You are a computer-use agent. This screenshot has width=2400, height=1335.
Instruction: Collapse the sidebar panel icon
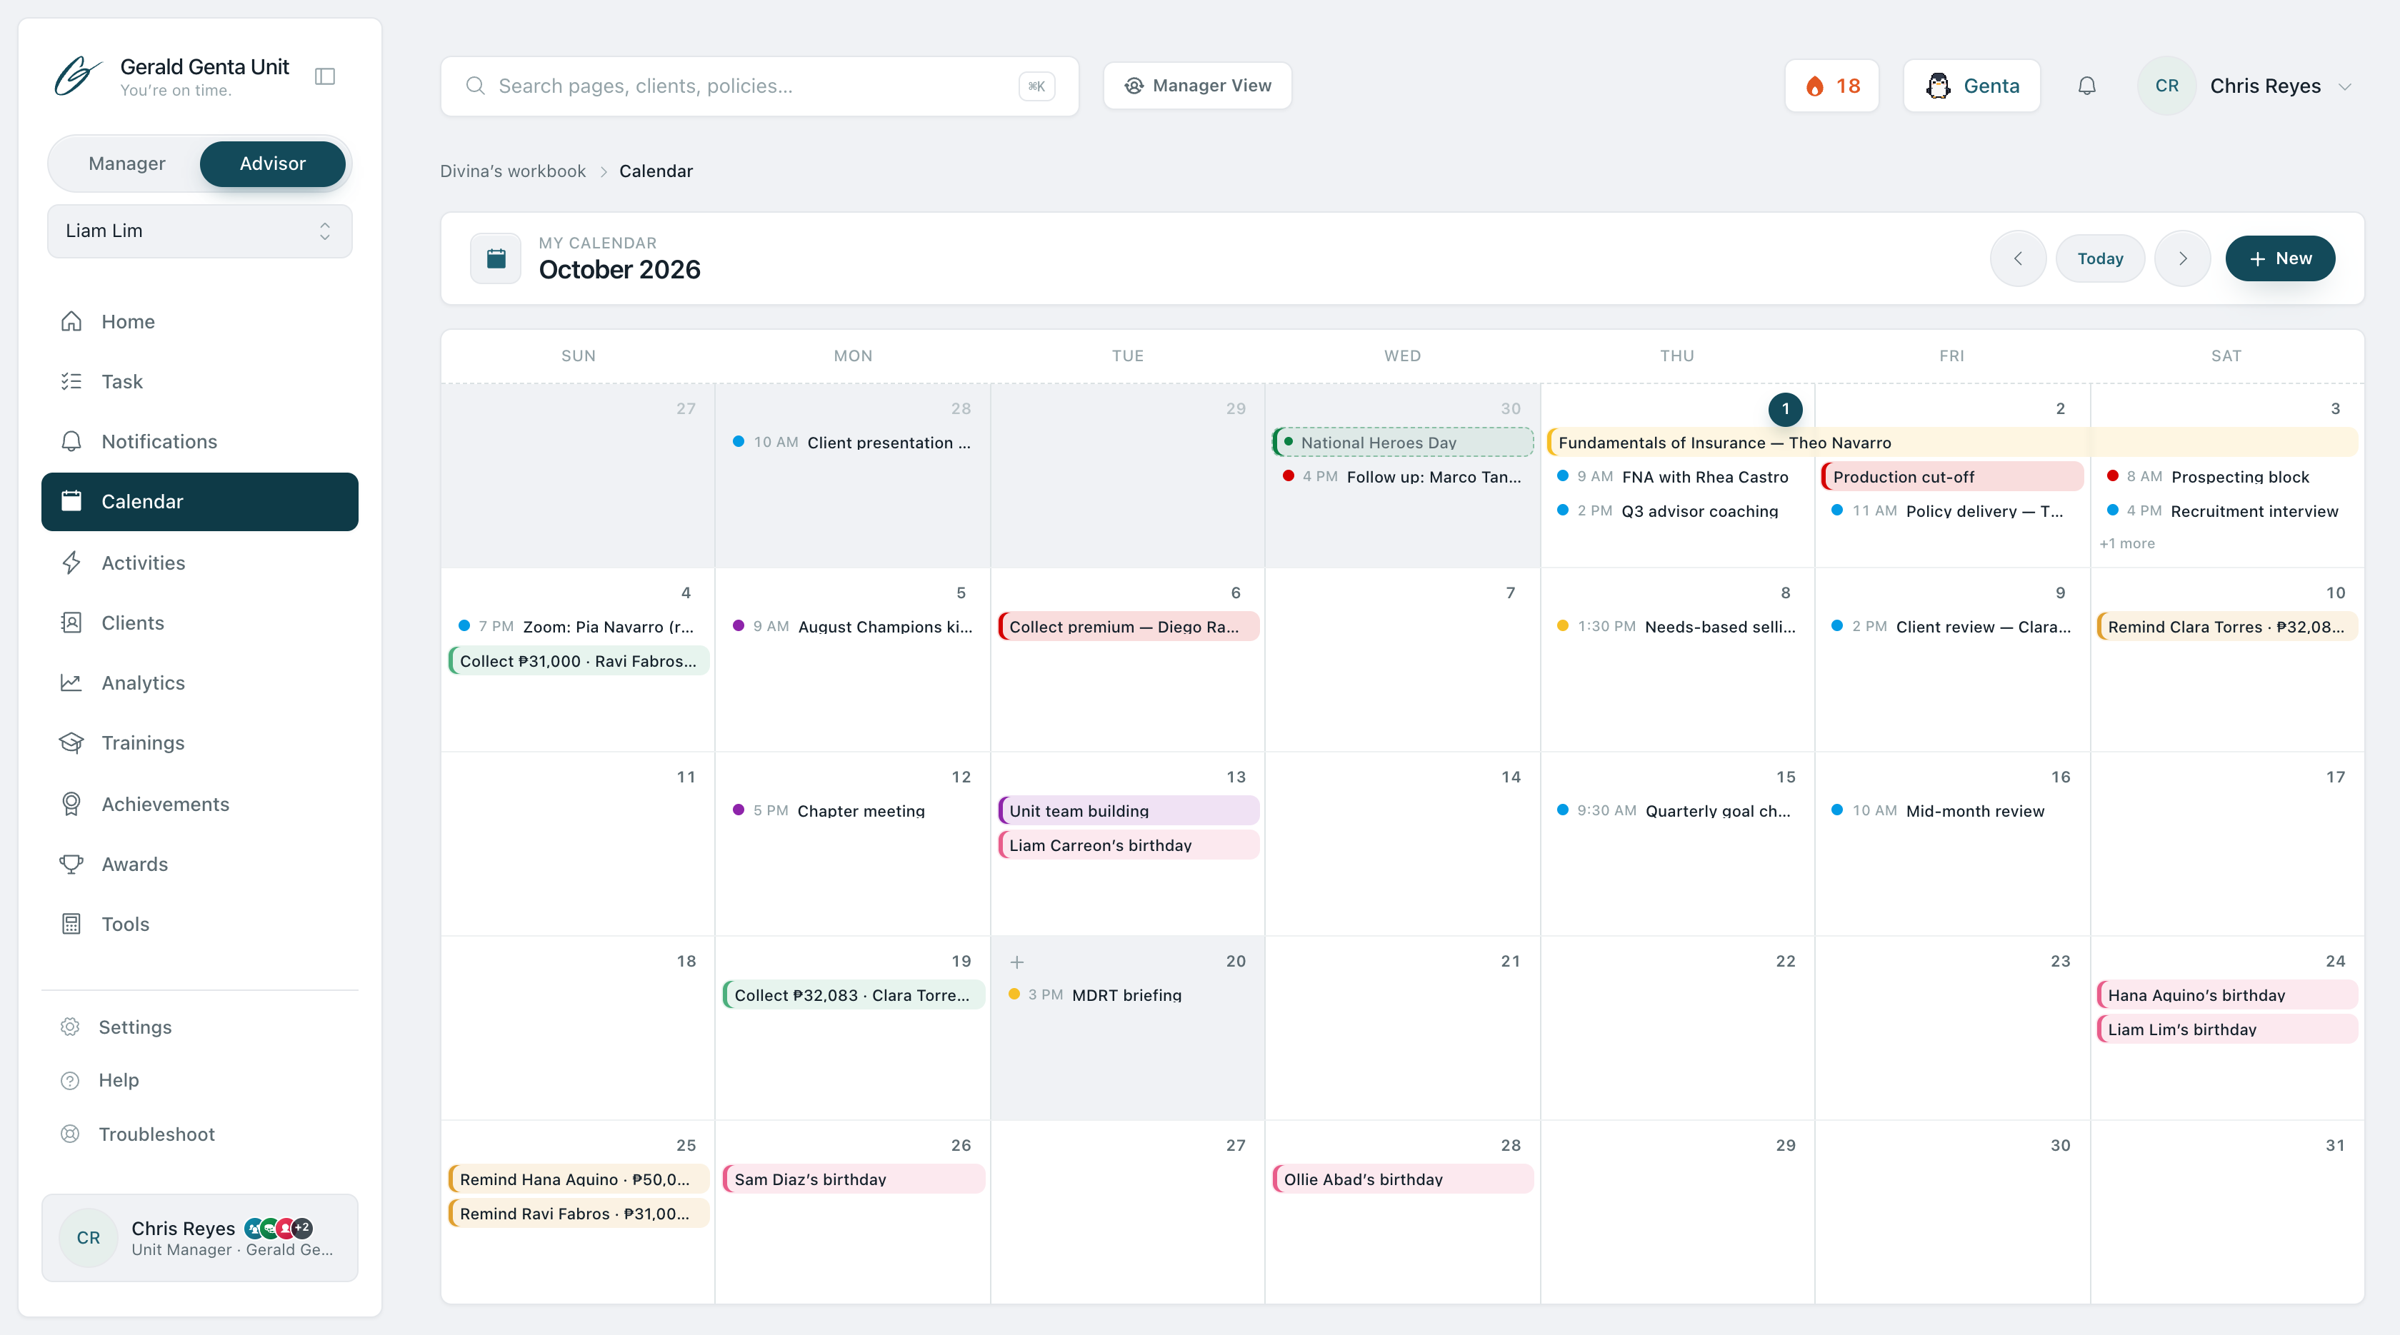(x=325, y=76)
